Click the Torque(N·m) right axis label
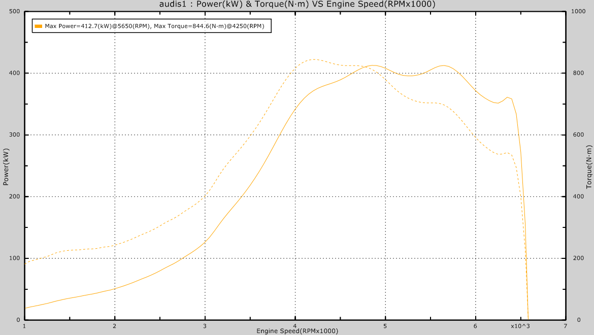 (x=589, y=167)
